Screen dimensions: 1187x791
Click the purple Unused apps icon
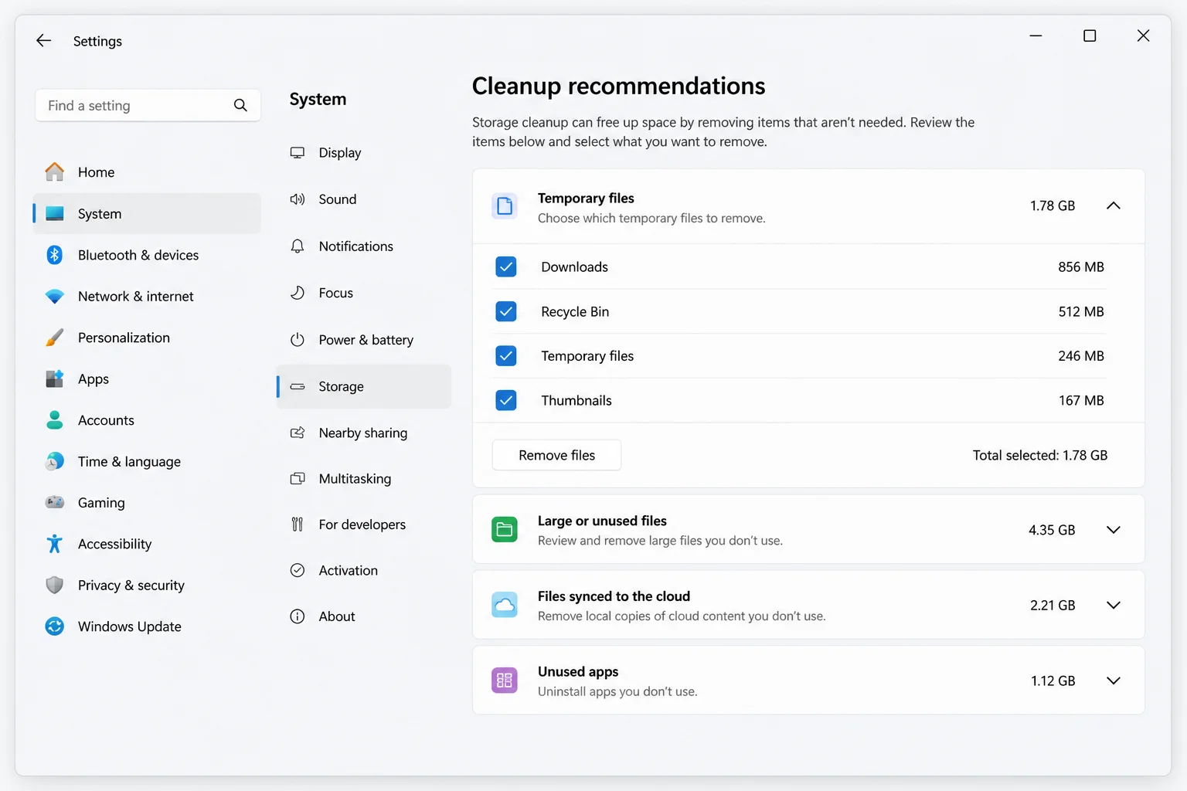[505, 681]
